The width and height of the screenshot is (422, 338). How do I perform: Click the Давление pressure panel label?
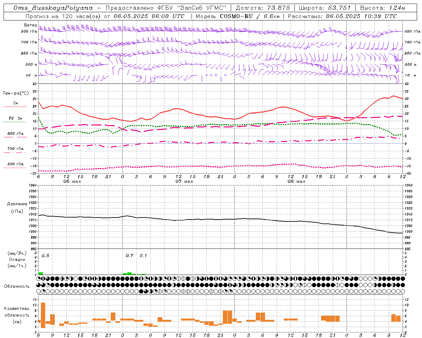coord(17,204)
